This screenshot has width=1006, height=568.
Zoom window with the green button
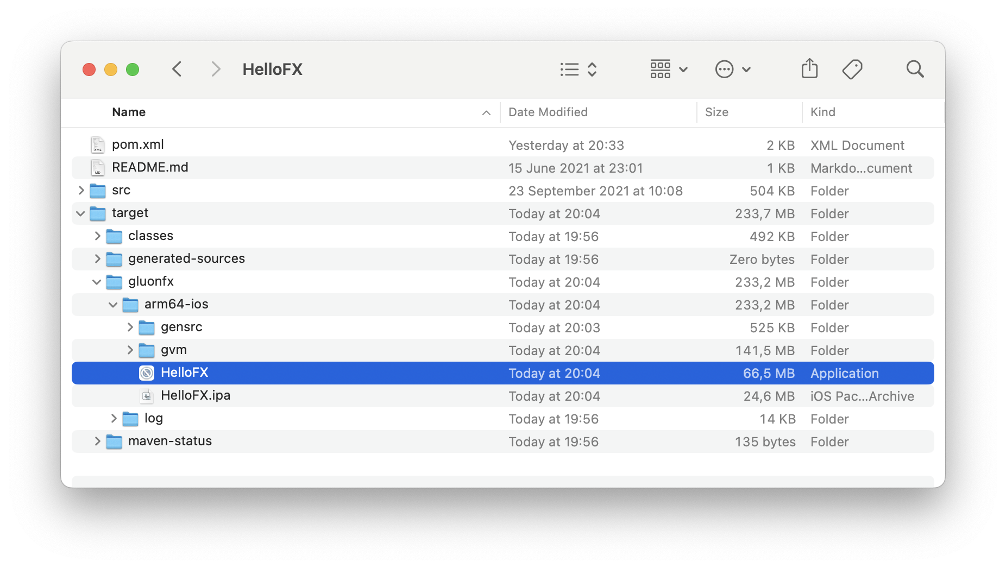pos(133,70)
